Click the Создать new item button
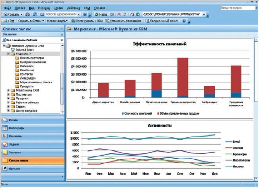 tap(11, 14)
